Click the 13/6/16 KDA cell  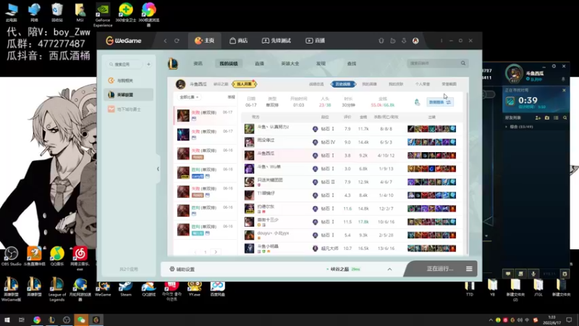386,248
